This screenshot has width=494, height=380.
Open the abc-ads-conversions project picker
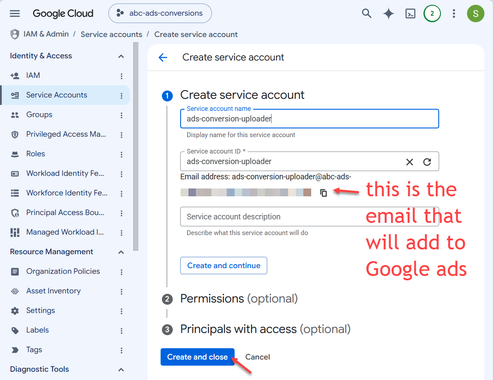click(160, 13)
